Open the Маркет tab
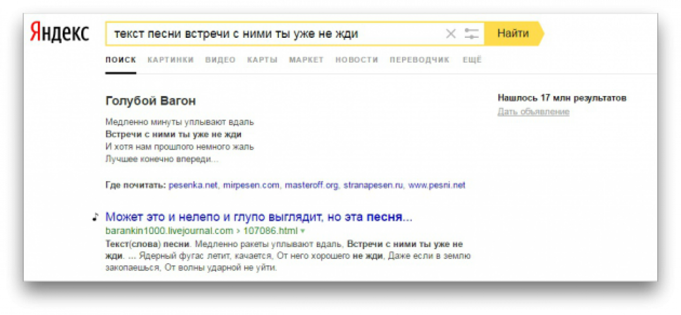Image resolution: width=681 pixels, height=315 pixels. tap(306, 60)
